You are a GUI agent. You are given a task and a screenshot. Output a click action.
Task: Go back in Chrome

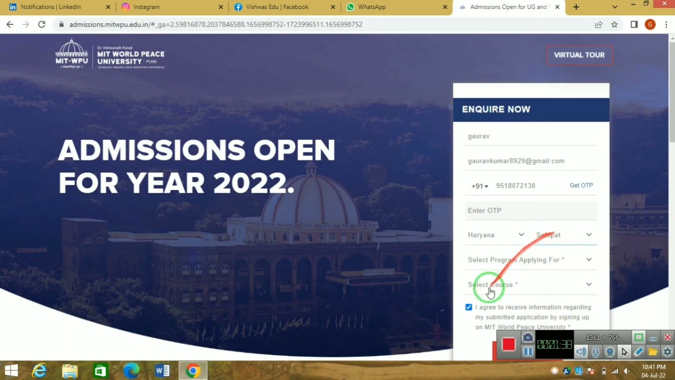(10, 24)
